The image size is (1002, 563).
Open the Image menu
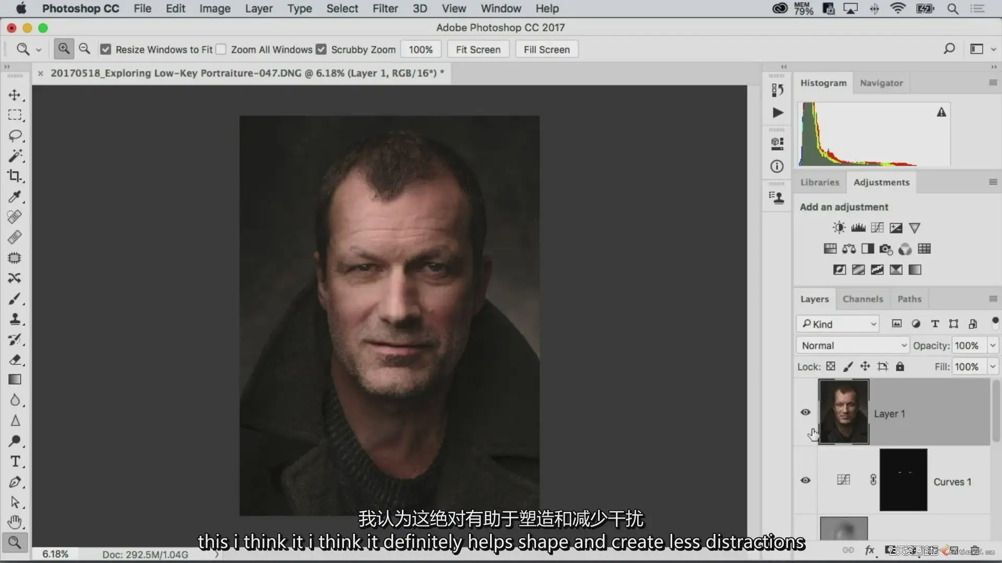pos(214,9)
